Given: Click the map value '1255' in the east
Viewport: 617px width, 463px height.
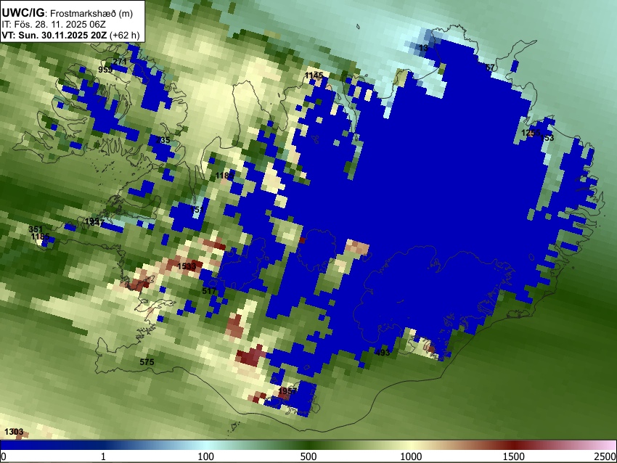Looking at the screenshot, I should (531, 133).
